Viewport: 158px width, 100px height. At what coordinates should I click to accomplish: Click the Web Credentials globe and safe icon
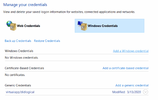pos(11,26)
